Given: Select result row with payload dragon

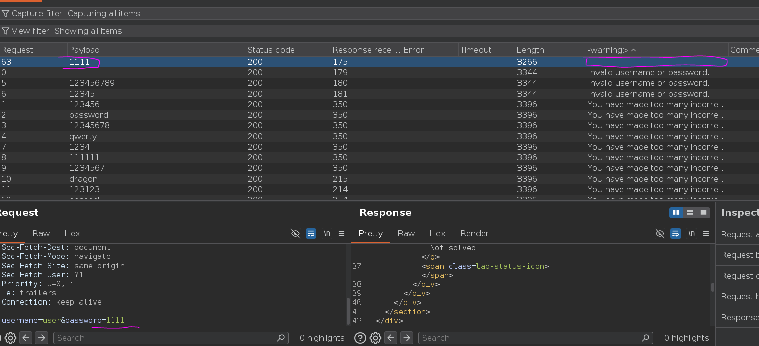Looking at the screenshot, I should click(379, 179).
